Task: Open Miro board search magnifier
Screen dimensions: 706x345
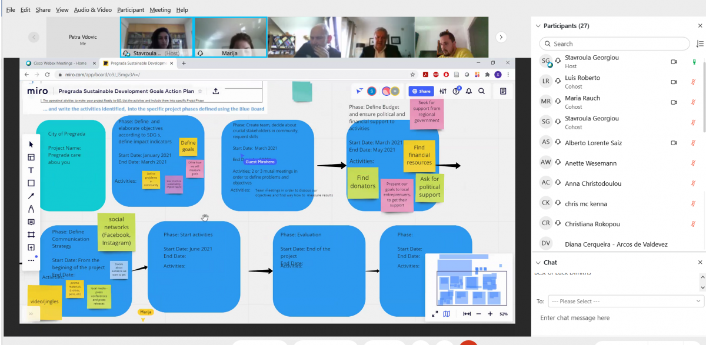Action: [481, 91]
